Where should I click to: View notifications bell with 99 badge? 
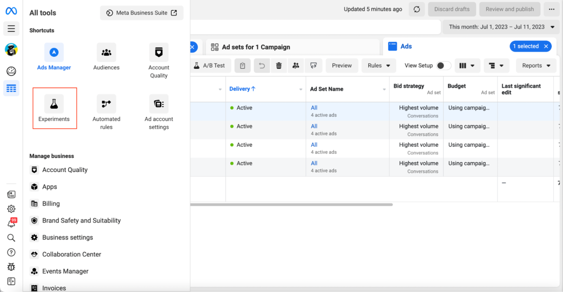11,223
